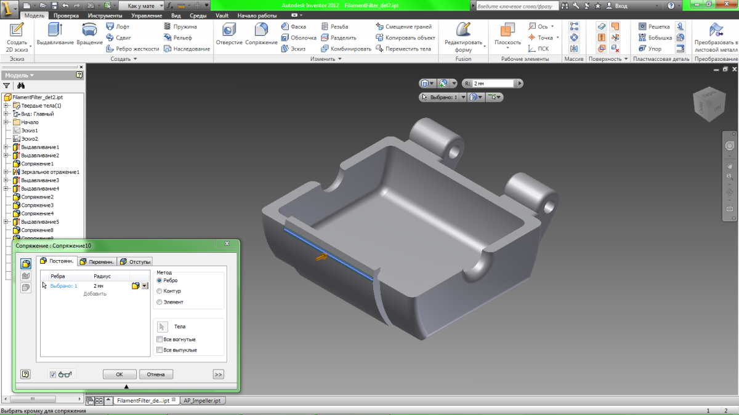Click the Отмена cancel button
Viewport: 739px width, 415px height.
pos(156,374)
